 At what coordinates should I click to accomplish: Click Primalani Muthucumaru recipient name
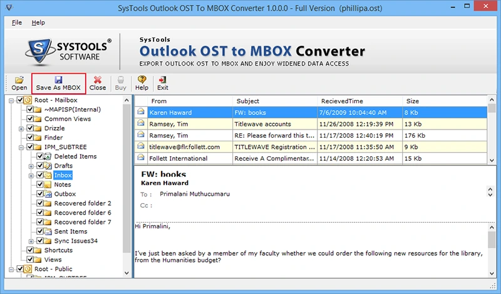pyautogui.click(x=195, y=194)
